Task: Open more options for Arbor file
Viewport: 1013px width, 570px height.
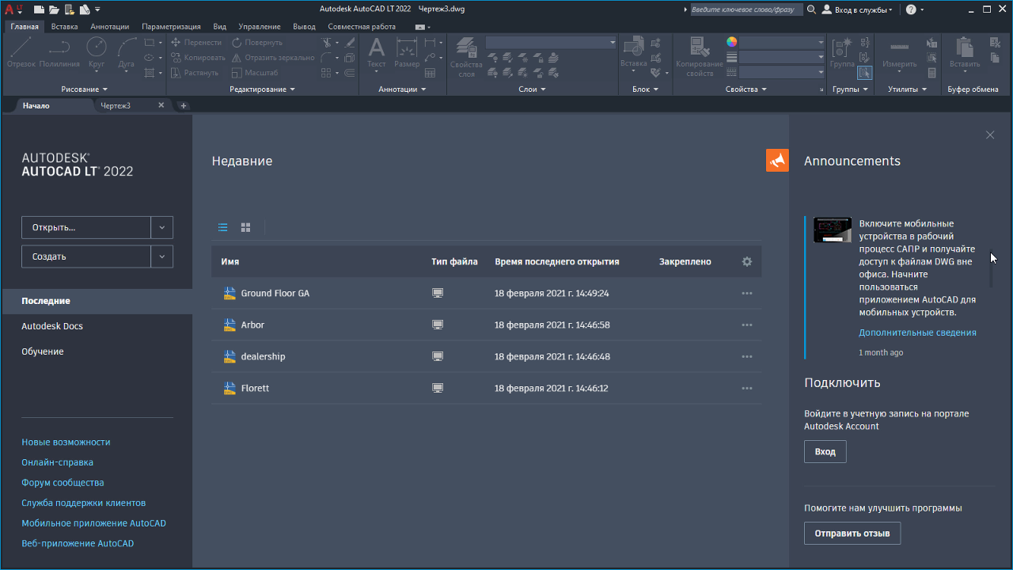Action: (x=747, y=325)
